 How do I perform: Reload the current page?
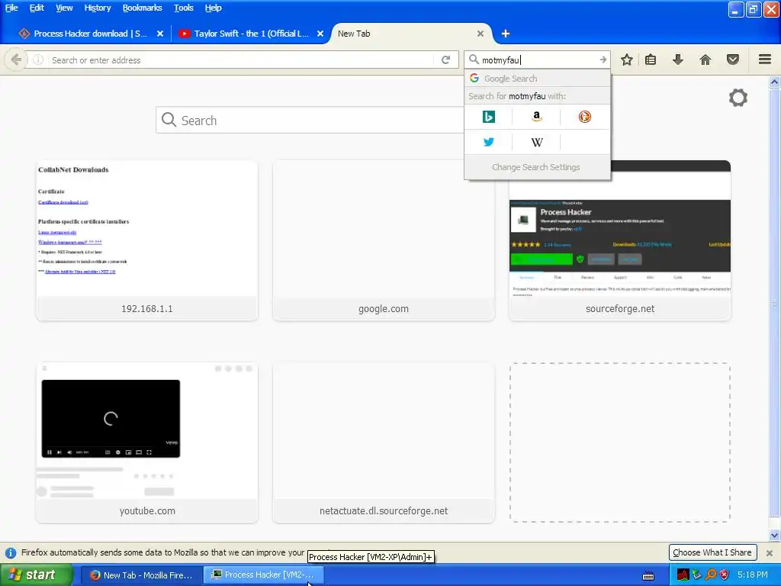point(445,60)
